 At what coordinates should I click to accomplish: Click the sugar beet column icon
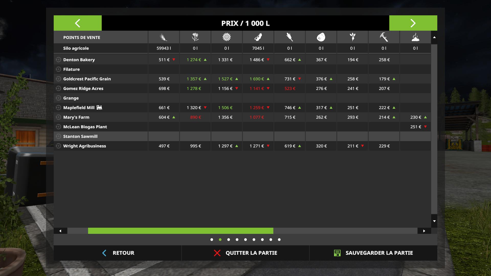[x=352, y=37]
